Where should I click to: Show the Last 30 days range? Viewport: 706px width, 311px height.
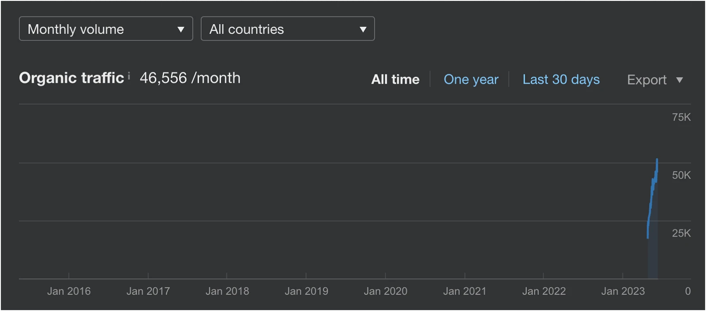561,79
